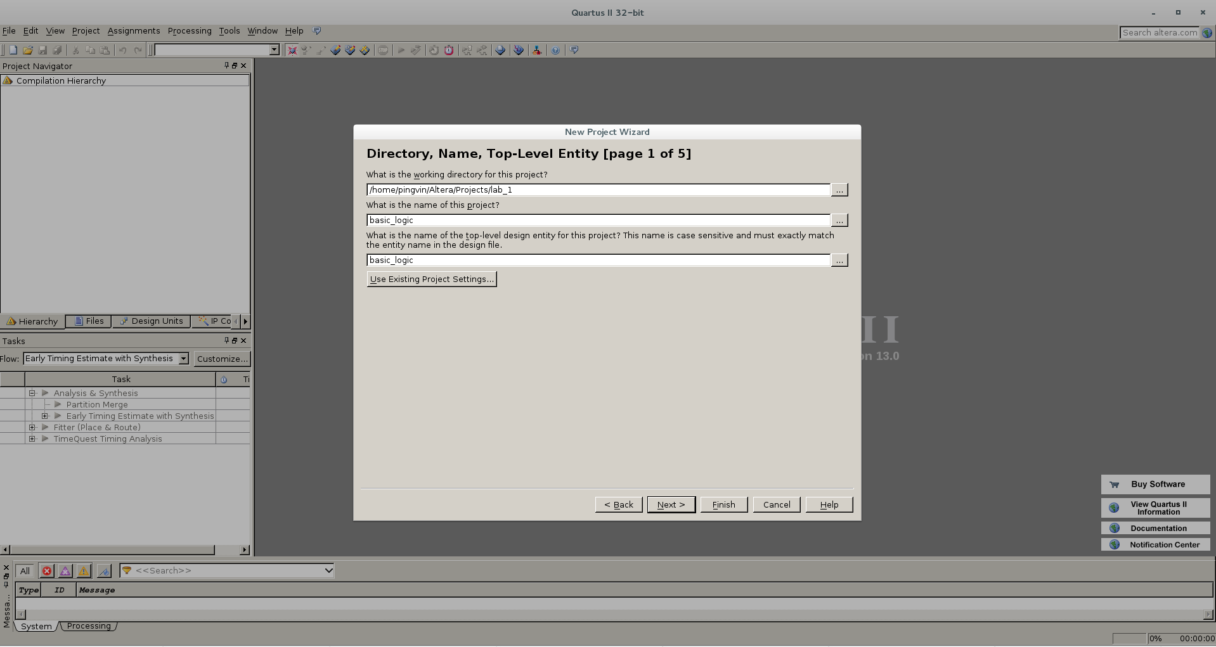Click the Tasks panel horizontal scrollbar
Viewport: 1216px width, 647px height.
point(125,549)
